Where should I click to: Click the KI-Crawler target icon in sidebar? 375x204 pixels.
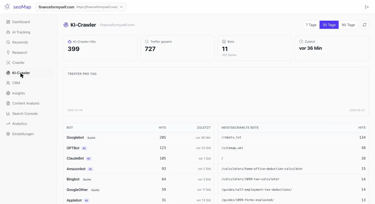coord(8,73)
